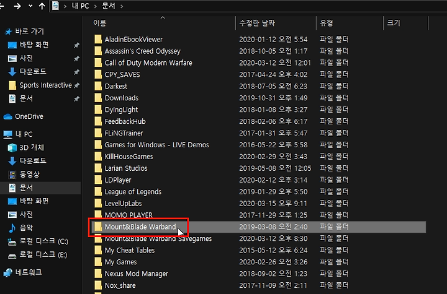This screenshot has height=294, width=447.
Task: Select 내 PC computer icon in sidebar
Action: 7,134
